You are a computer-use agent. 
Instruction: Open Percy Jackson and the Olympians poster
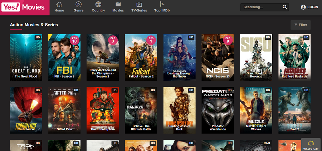coord(103,57)
